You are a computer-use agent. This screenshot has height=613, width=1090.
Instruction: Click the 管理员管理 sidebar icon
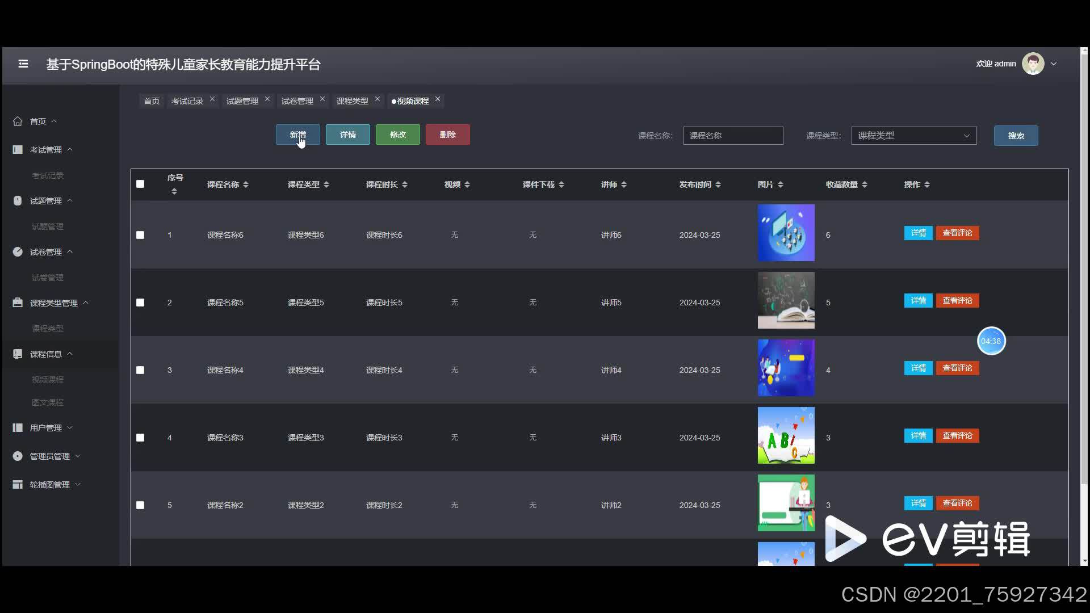(18, 456)
